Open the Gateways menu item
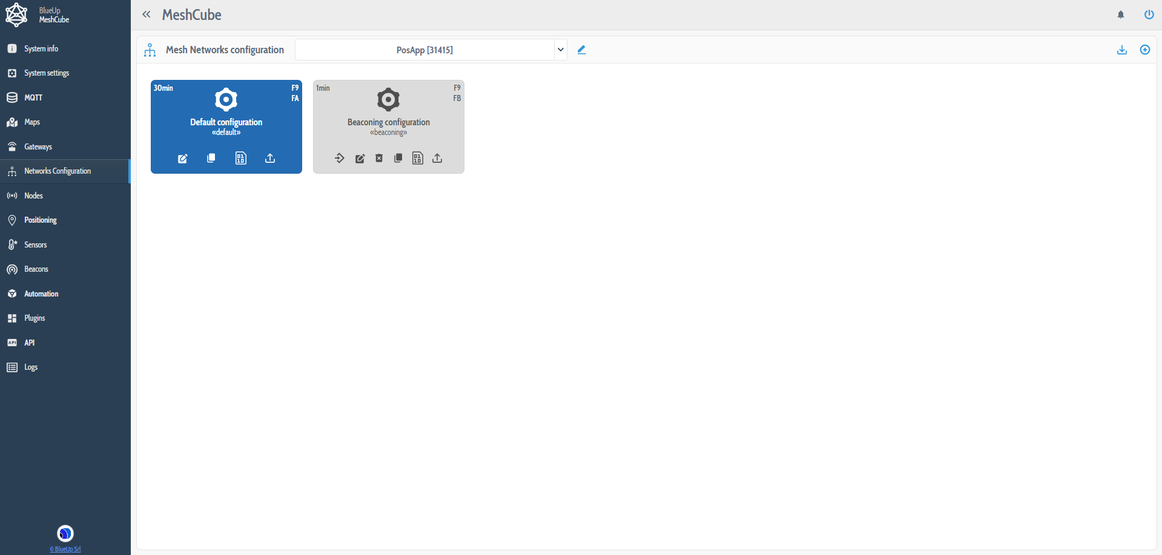1162x555 pixels. click(x=38, y=146)
